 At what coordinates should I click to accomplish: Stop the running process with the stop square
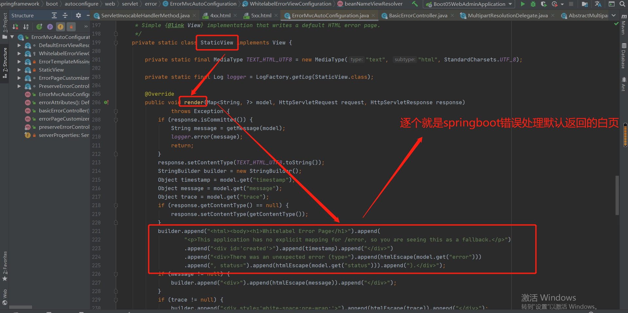tap(571, 4)
